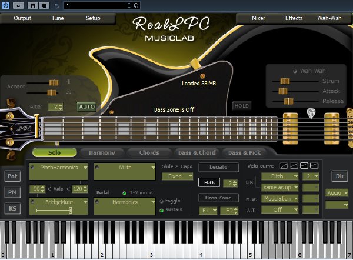Toggle the BridgeMute enable LED

click(32, 201)
